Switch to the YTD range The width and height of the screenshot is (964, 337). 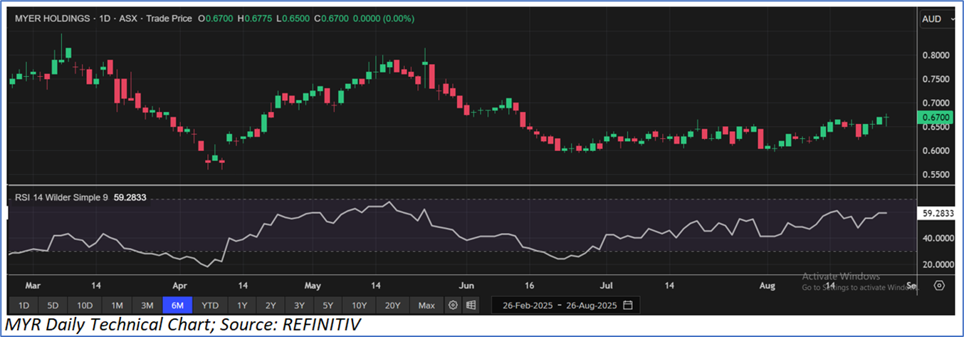click(210, 306)
